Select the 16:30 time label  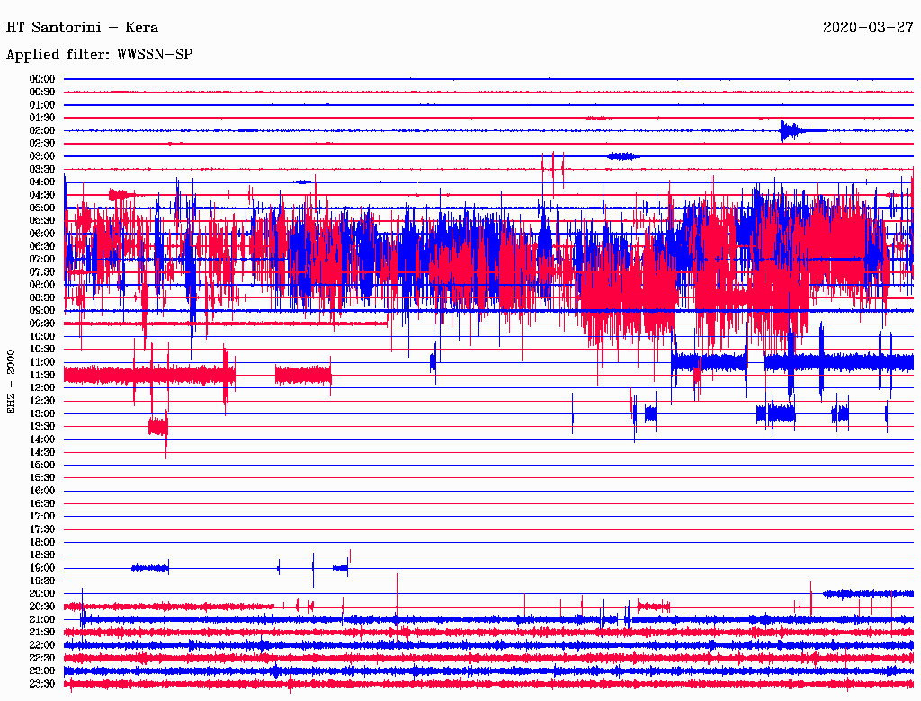tap(42, 504)
